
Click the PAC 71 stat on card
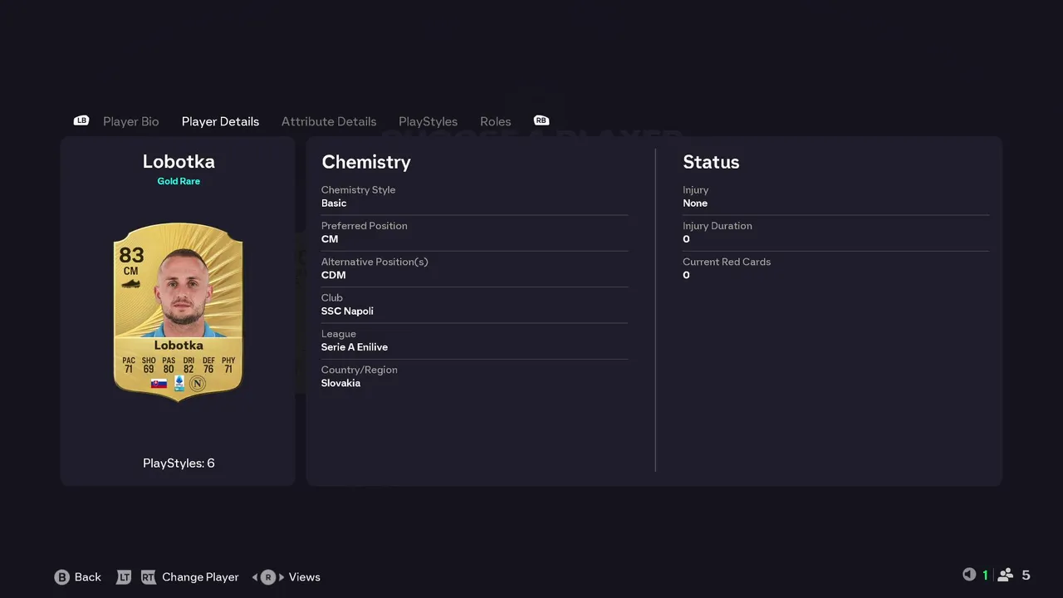click(x=129, y=365)
